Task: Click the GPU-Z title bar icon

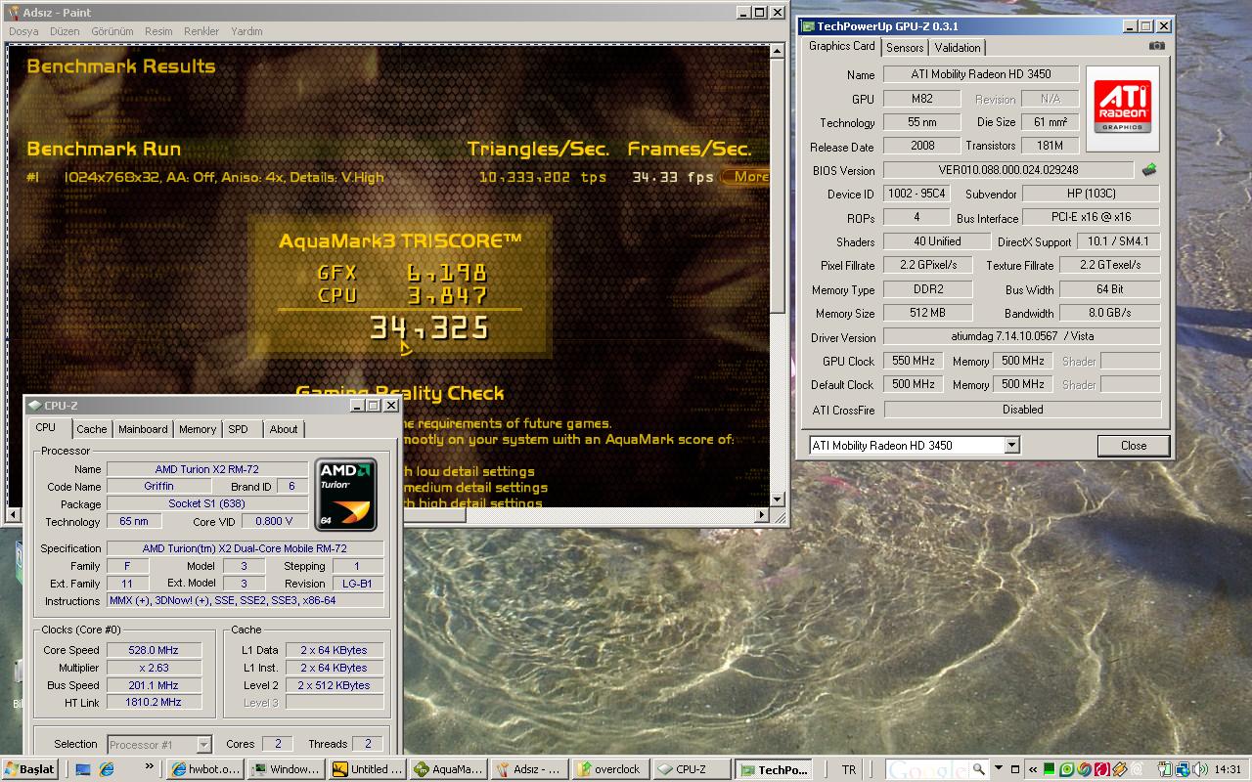Action: pos(808,26)
